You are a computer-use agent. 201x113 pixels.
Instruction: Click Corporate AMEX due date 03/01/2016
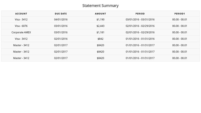pos(61,32)
